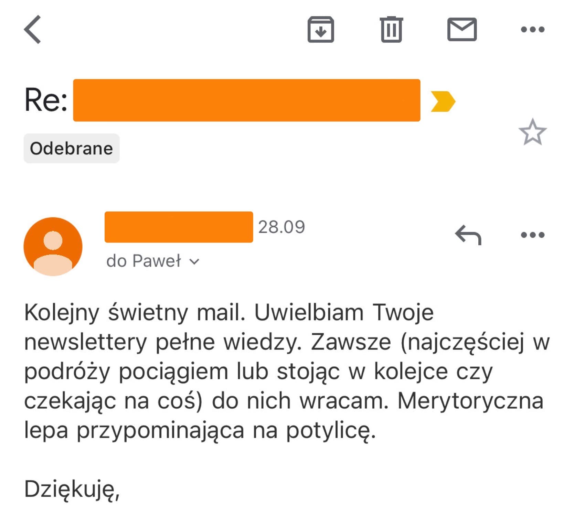Mark the email as unread

coord(463,29)
